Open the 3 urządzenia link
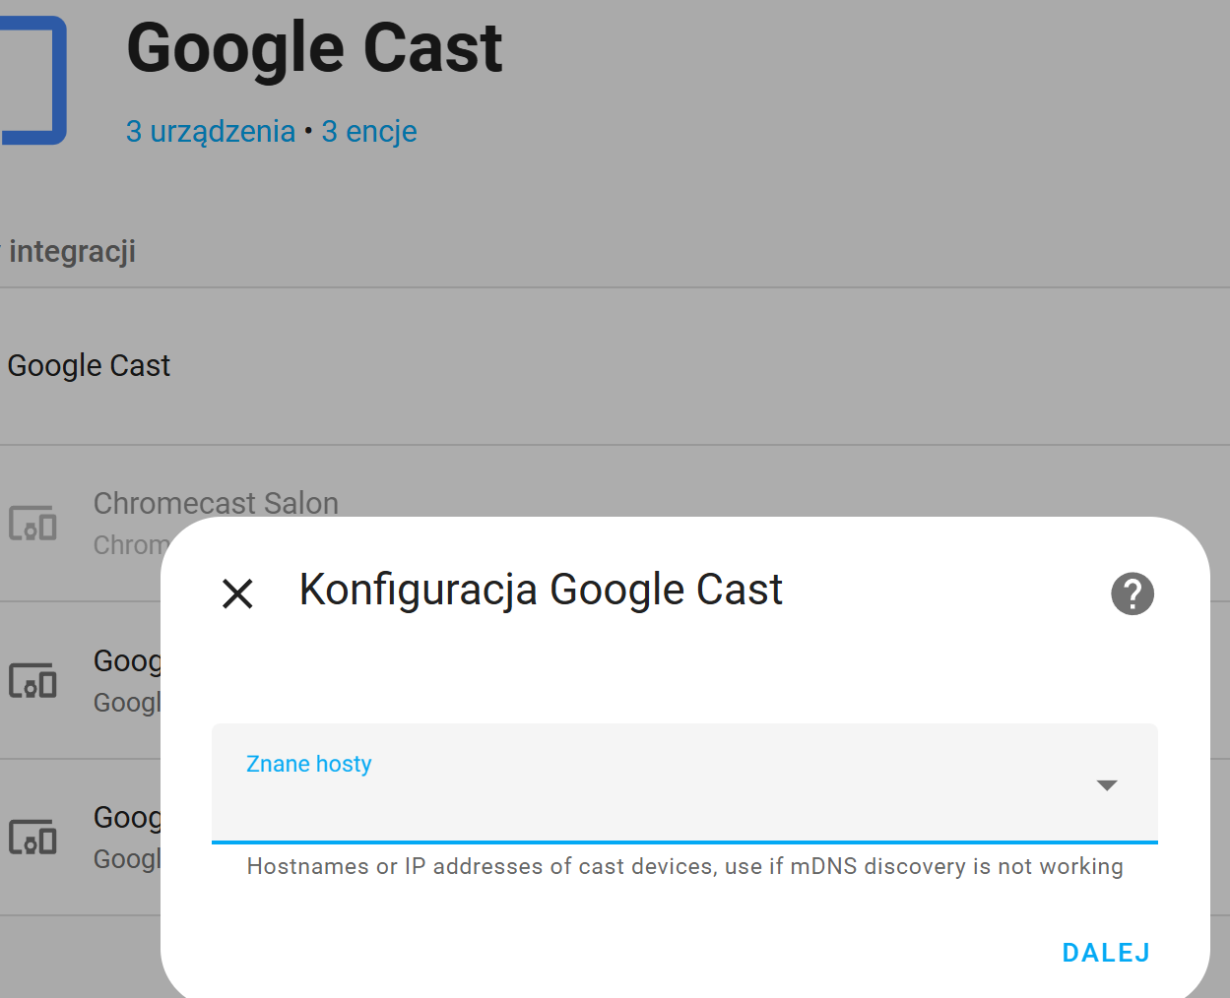 point(211,131)
